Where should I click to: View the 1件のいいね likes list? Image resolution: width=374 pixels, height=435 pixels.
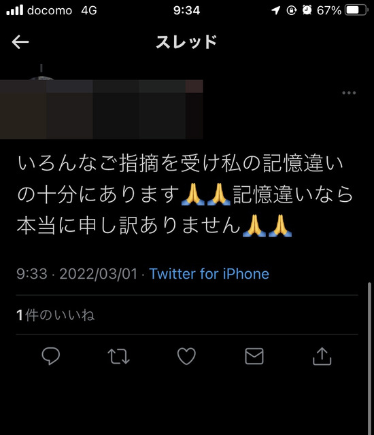coord(56,315)
